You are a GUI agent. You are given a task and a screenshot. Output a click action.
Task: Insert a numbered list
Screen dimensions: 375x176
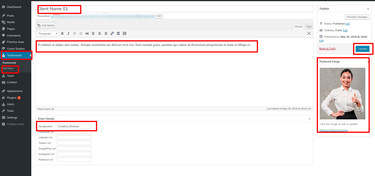pos(81,34)
